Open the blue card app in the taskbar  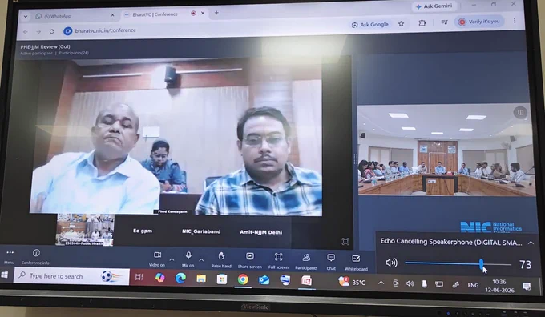click(x=264, y=279)
